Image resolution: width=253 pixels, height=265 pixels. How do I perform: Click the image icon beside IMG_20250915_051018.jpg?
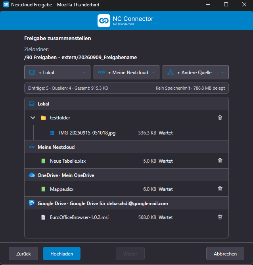click(52, 133)
